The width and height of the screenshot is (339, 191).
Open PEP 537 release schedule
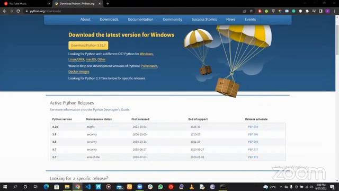(x=253, y=150)
